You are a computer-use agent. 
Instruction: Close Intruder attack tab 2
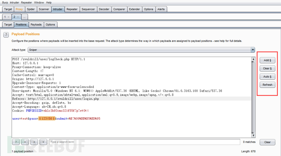click(x=18, y=17)
